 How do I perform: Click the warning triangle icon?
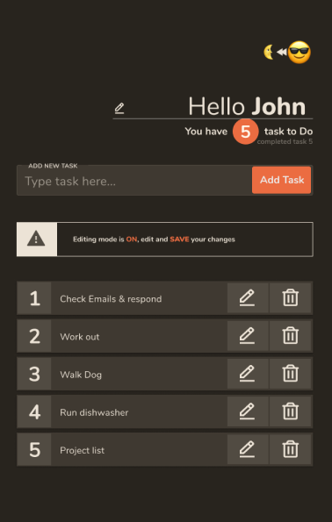36,239
